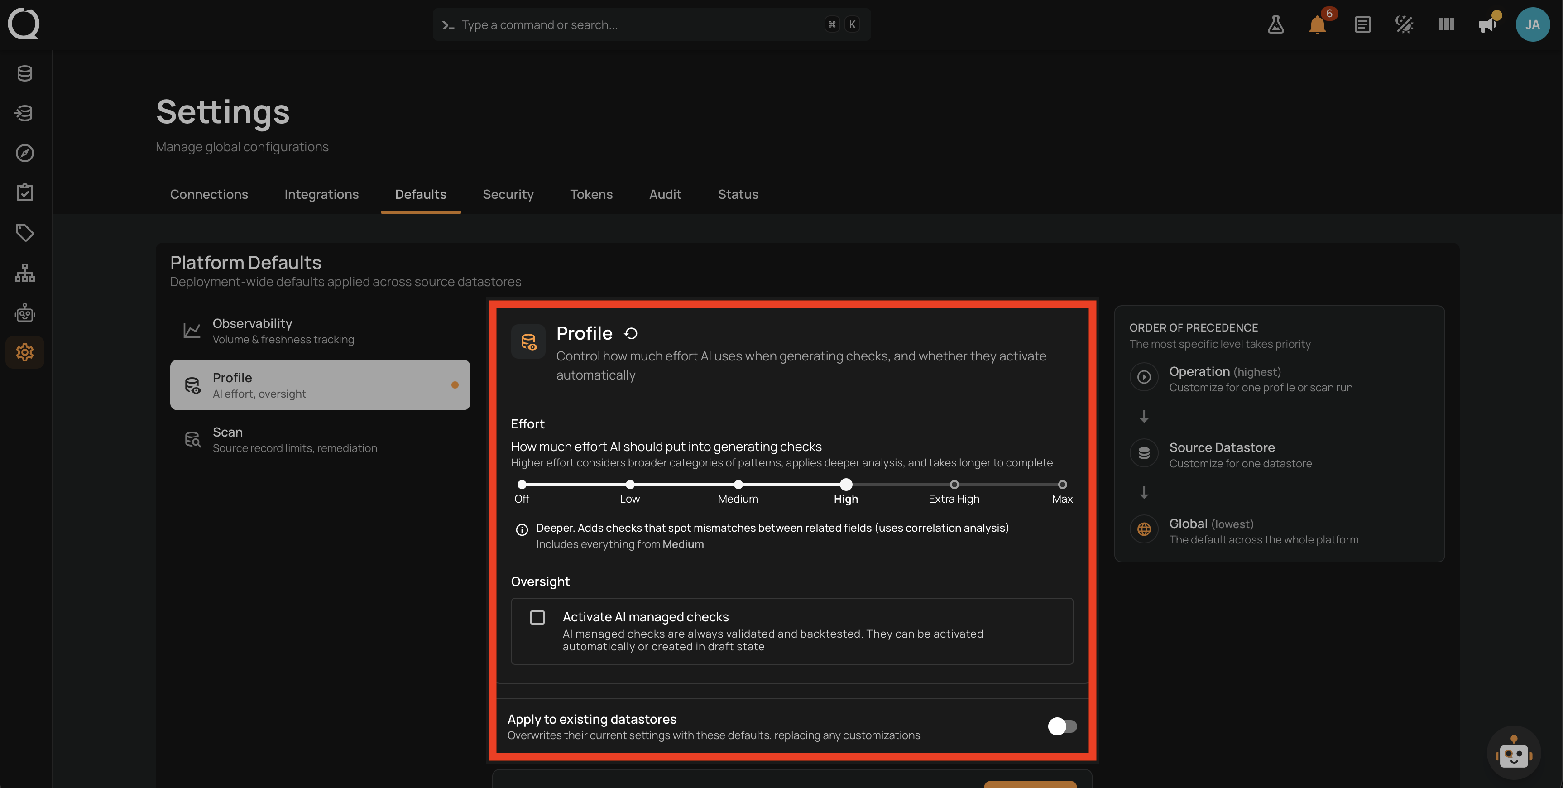Open the Qualytics logo home link

click(x=24, y=24)
